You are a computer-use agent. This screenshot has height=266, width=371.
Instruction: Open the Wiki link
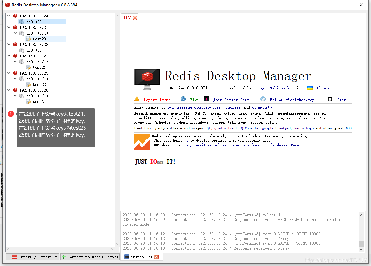tap(194, 100)
